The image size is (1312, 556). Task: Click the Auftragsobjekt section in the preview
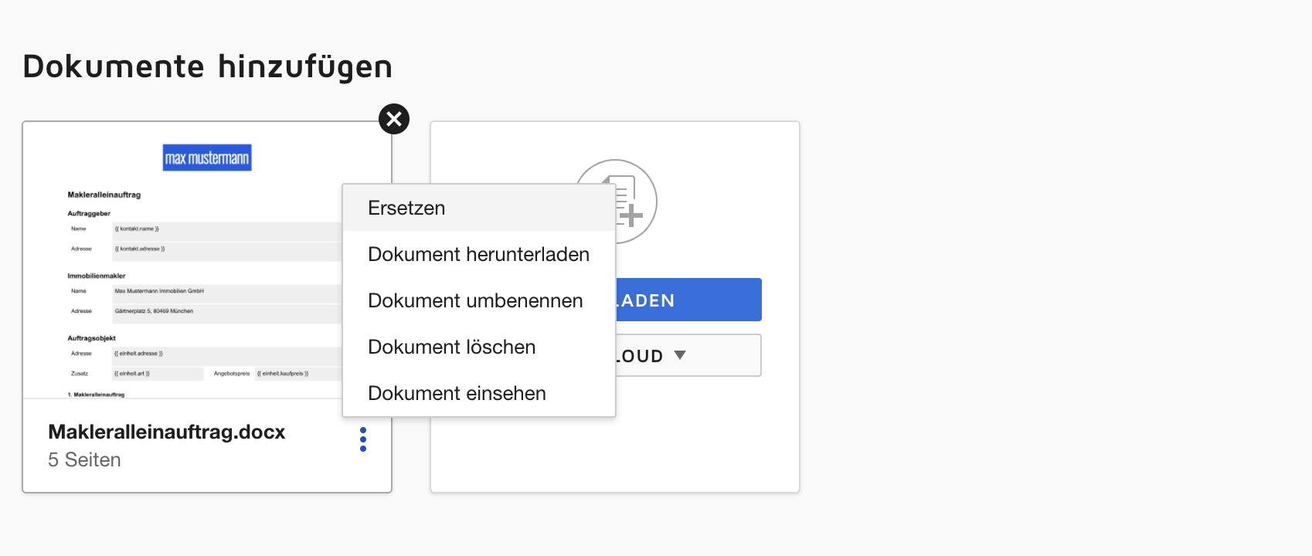coord(91,338)
